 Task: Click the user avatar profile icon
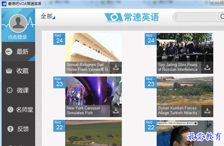pyautogui.click(x=18, y=23)
